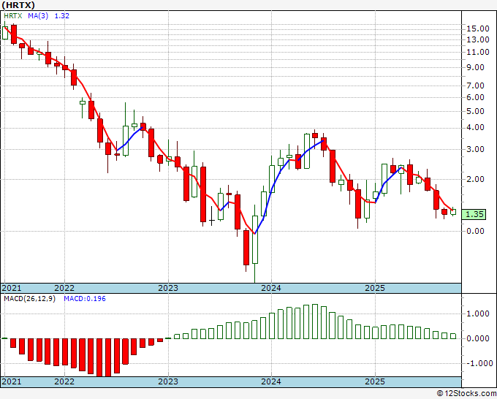Screen dimensions: 497x399
Task: Click the 2021 label on the MACD timeline
Action: click(12, 381)
